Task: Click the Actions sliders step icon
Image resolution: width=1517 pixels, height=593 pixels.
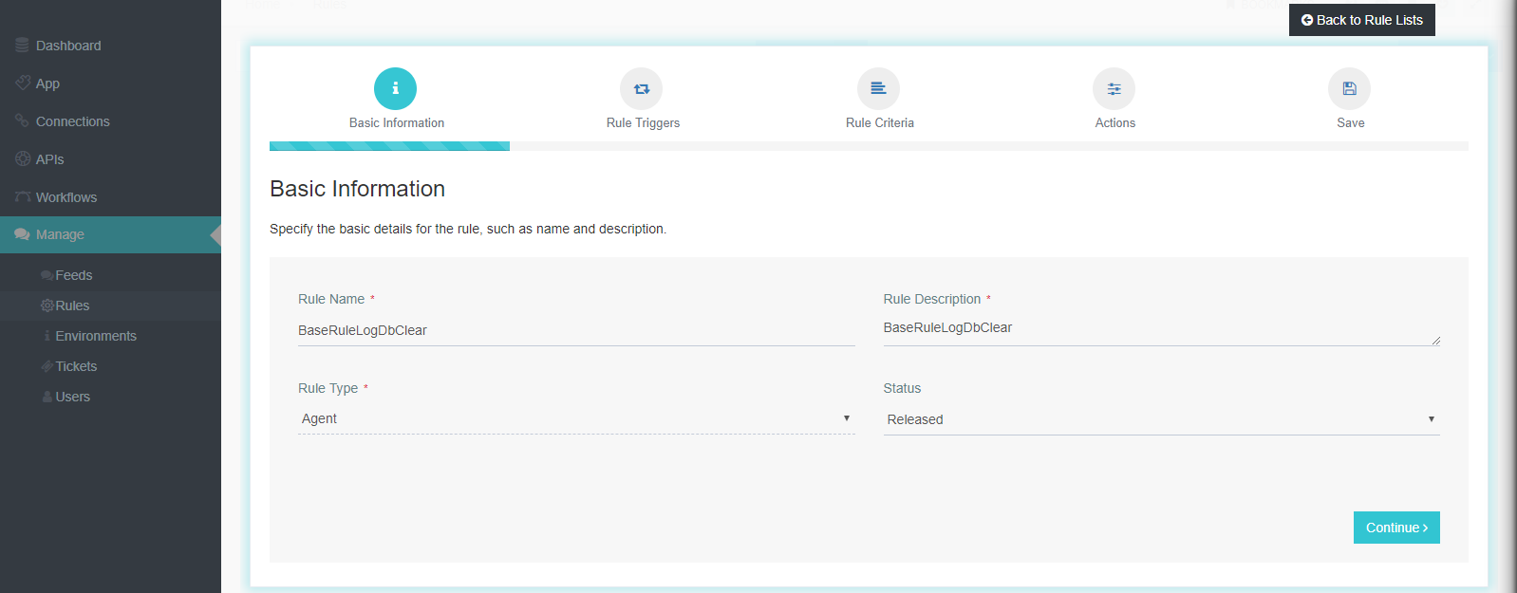Action: (x=1114, y=88)
